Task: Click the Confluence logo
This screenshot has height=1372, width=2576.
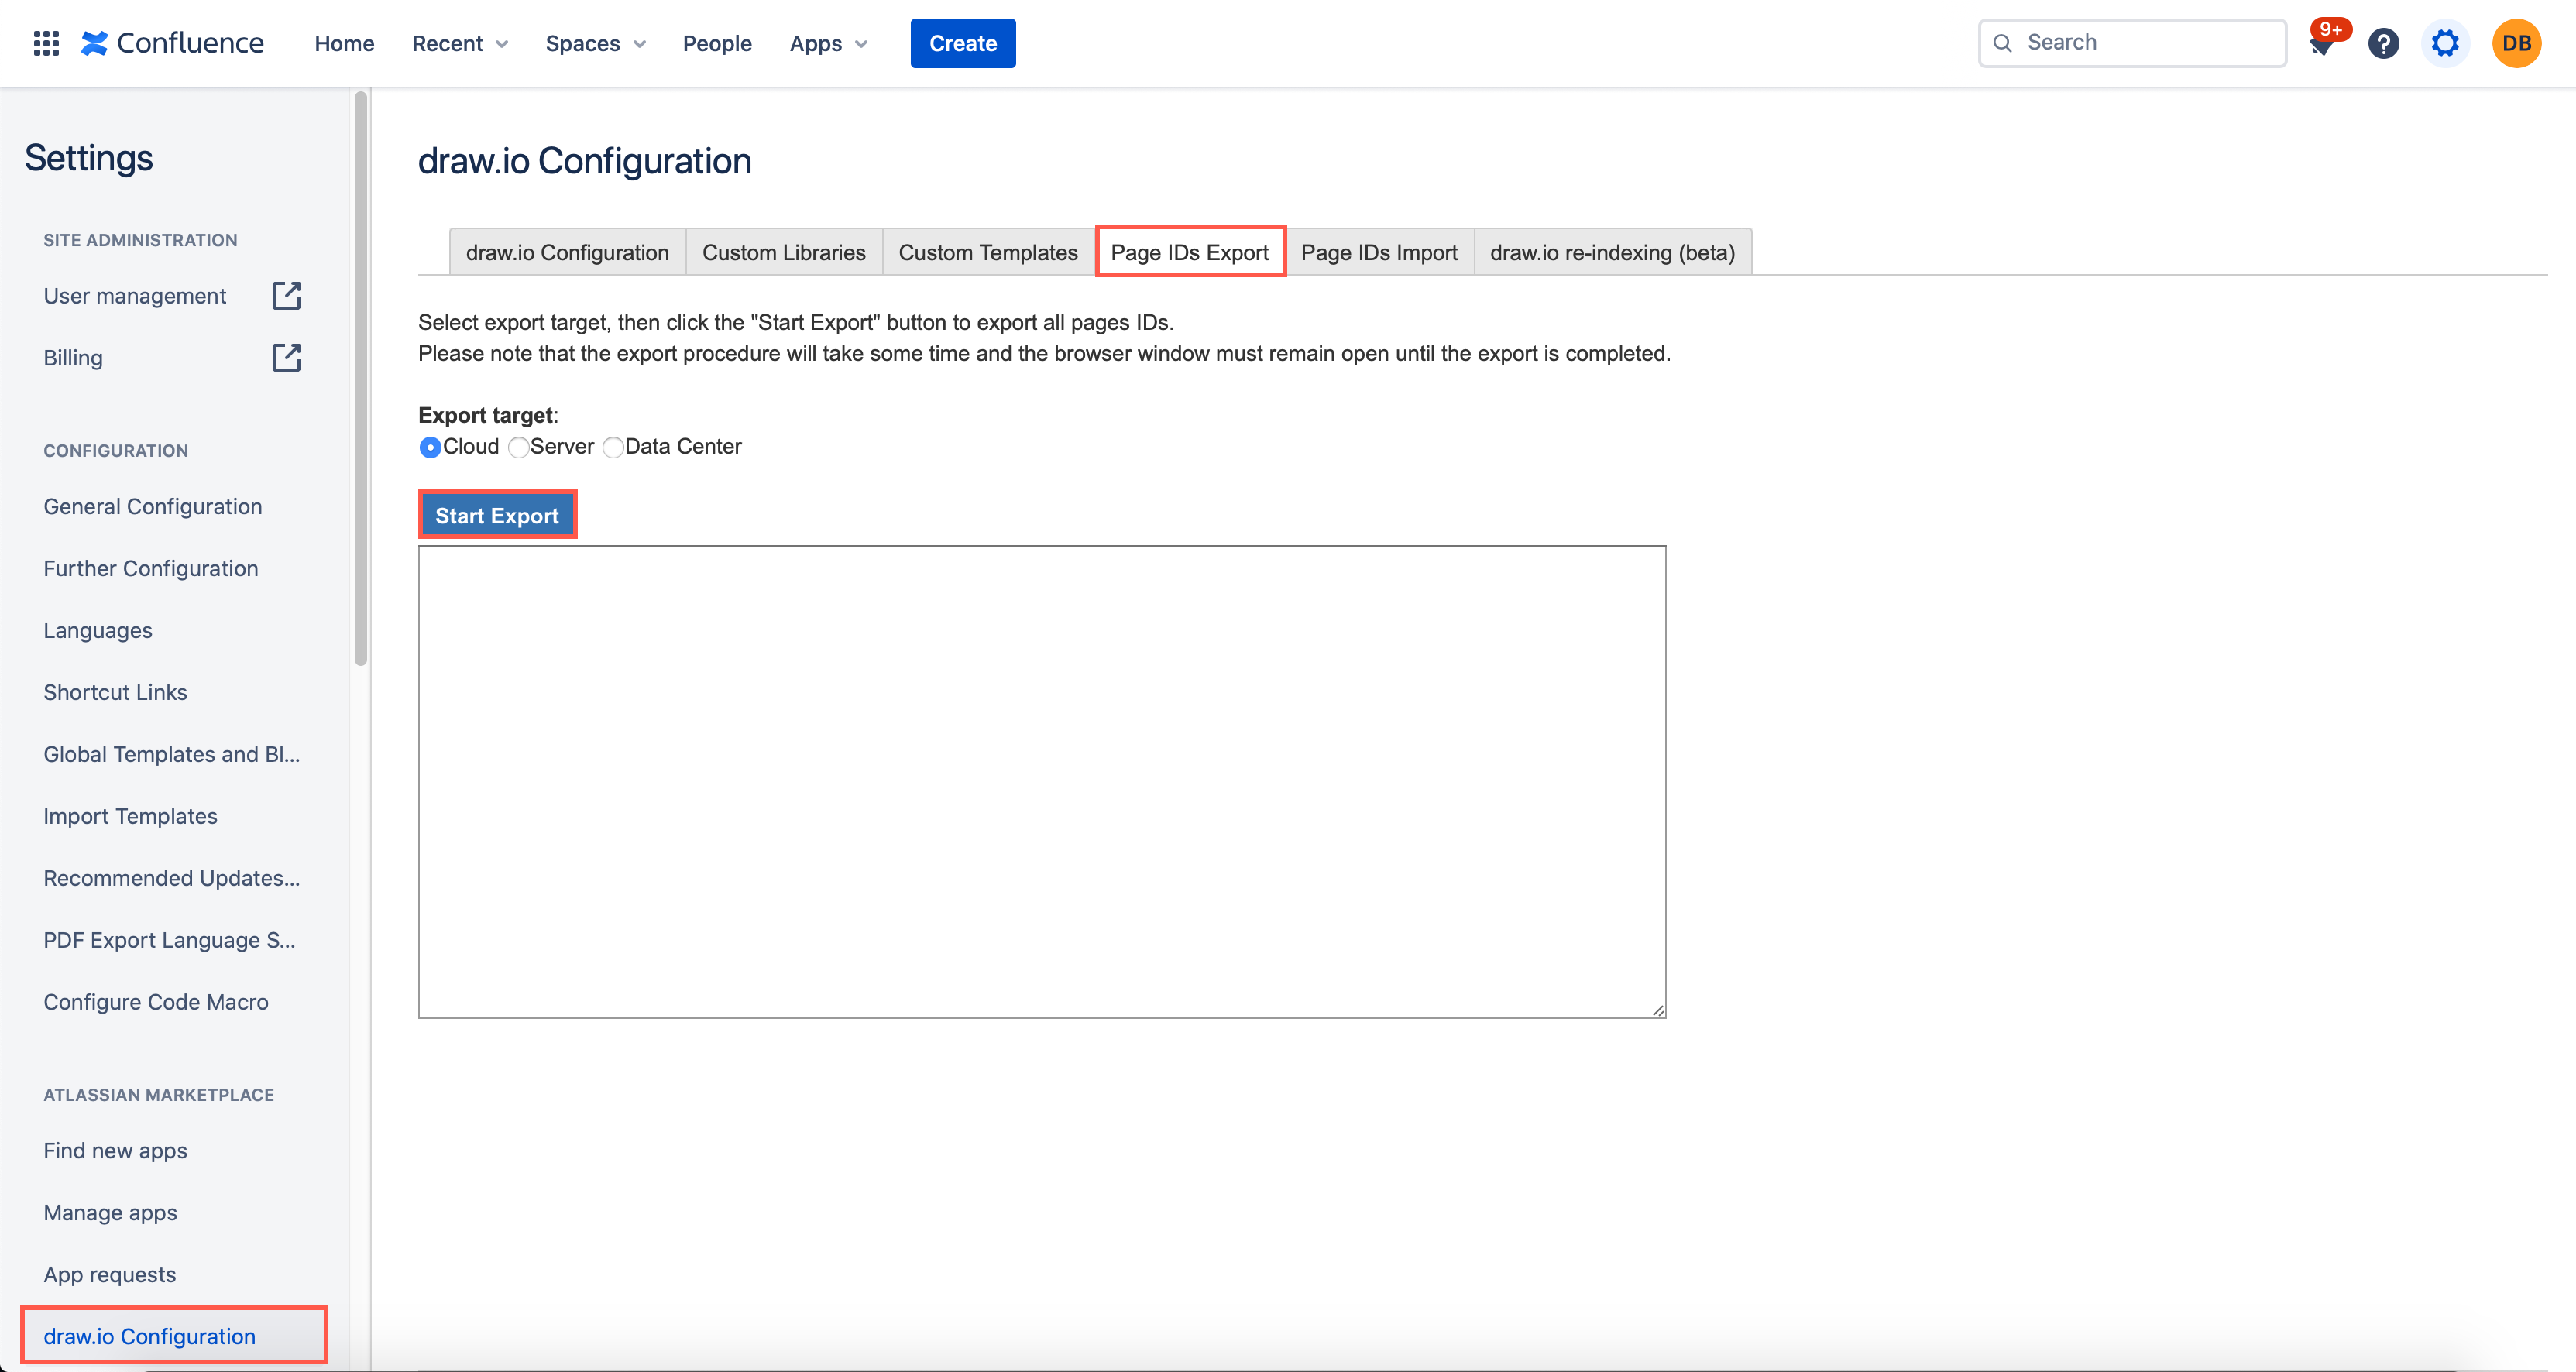Action: point(172,43)
